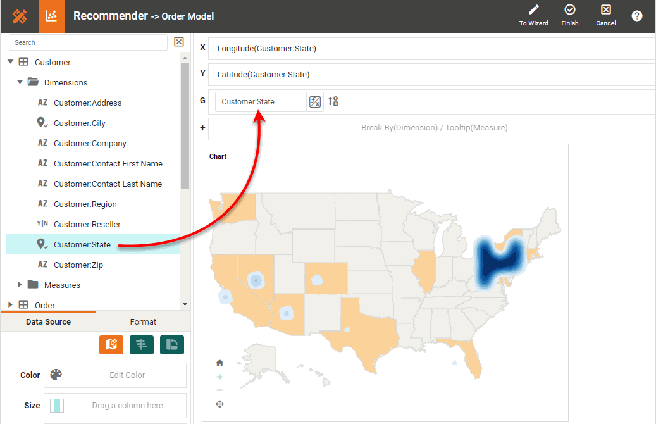
Task: Click the Order Model title text
Action: coord(188,16)
